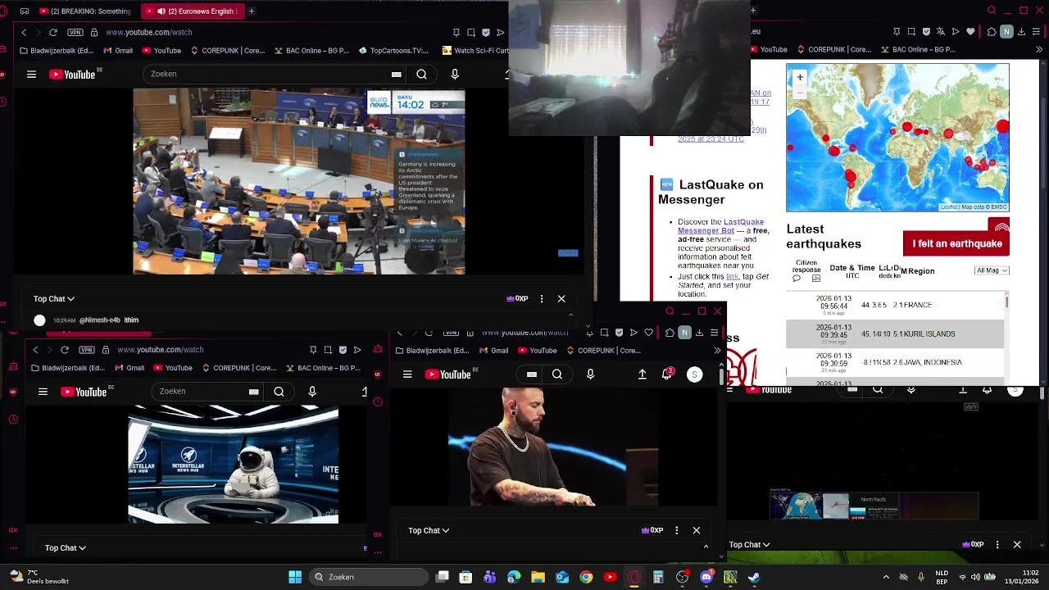Open YouTube notifications bell in DJ stream window
This screenshot has height=590, width=1049.
tap(667, 374)
